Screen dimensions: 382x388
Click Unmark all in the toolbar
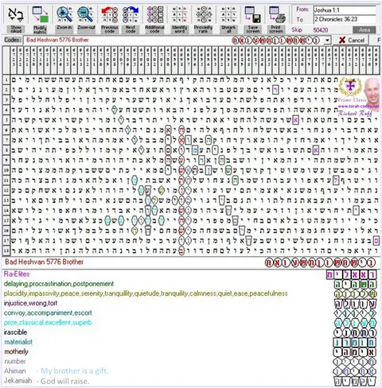[x=228, y=20]
